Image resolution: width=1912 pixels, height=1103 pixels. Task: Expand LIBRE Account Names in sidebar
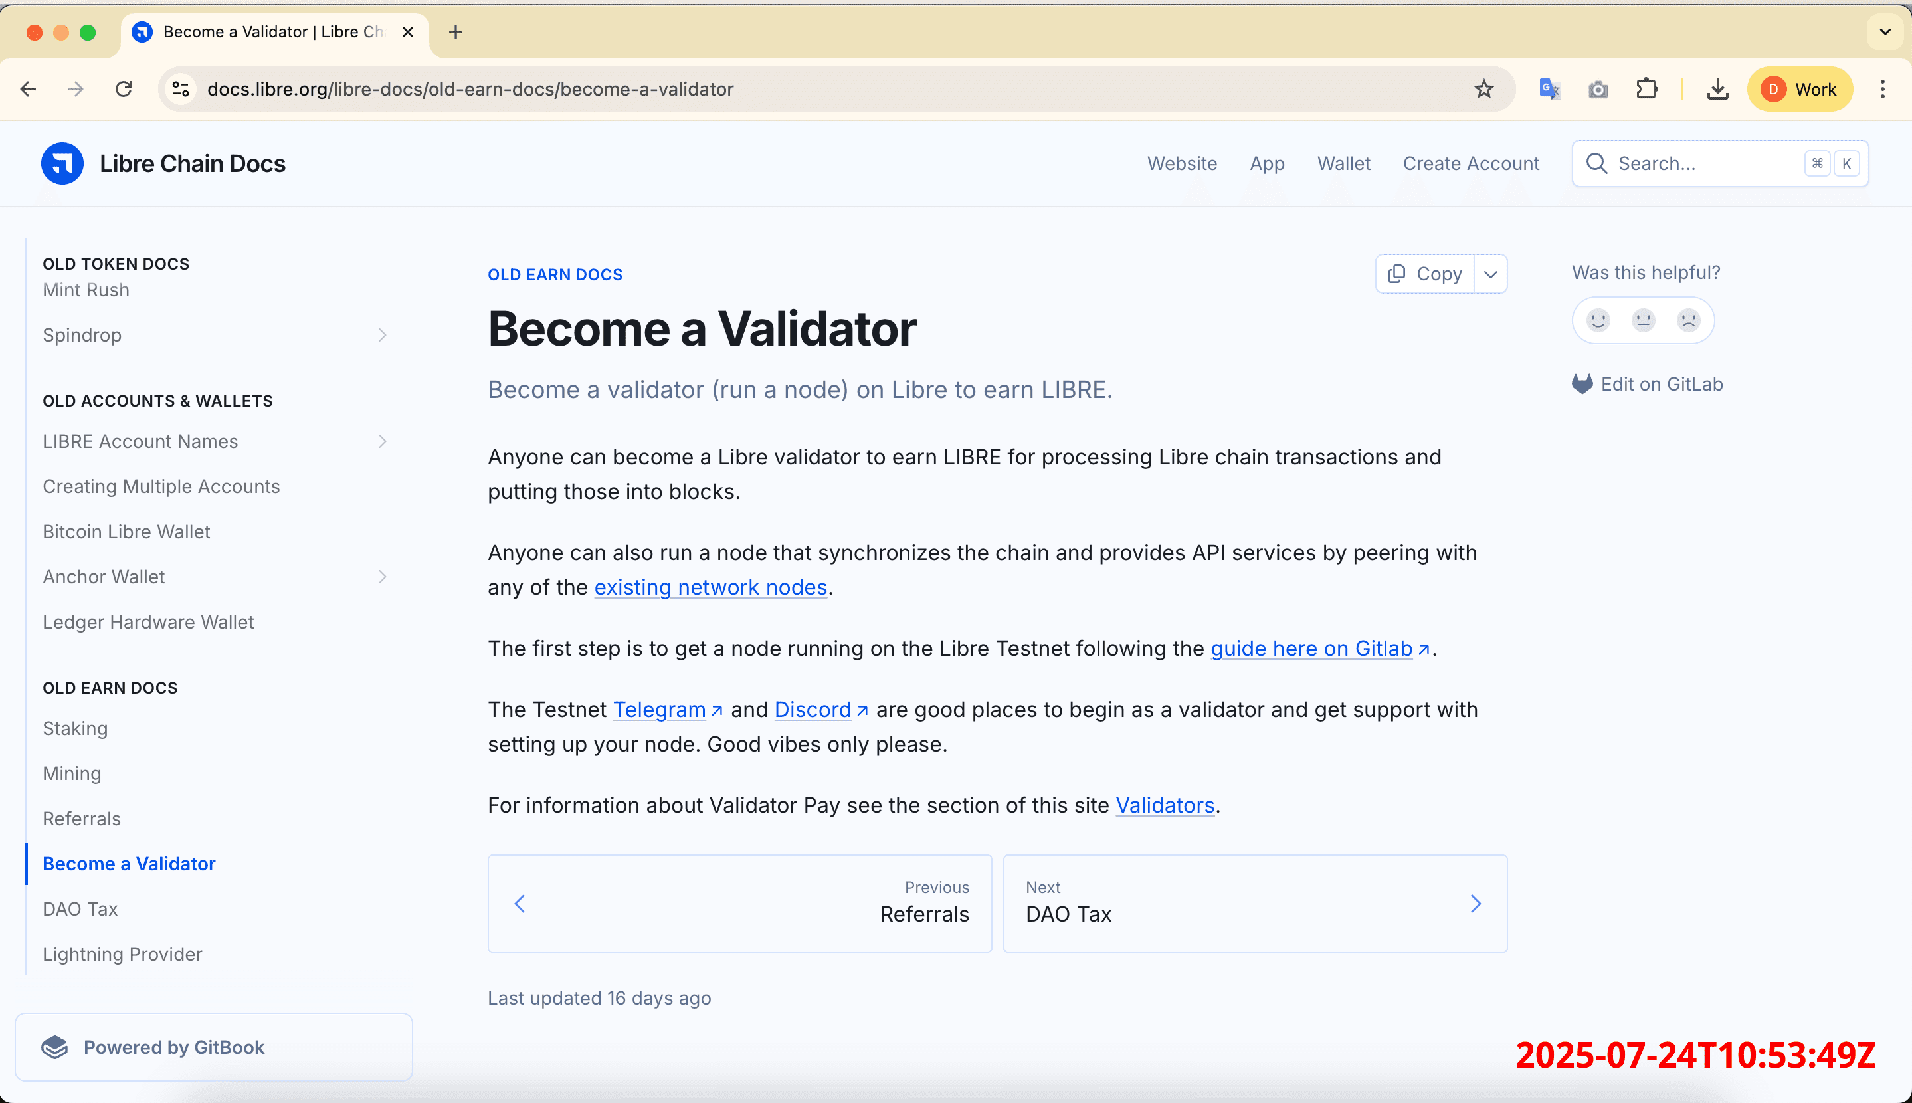383,441
